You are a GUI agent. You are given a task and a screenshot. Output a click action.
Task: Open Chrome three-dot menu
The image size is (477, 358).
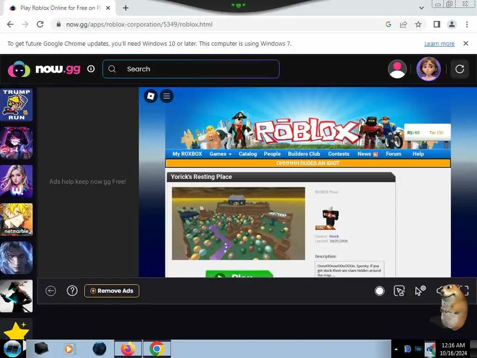pos(467,24)
